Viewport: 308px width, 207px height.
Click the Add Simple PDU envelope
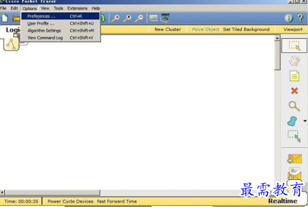pos(294,158)
